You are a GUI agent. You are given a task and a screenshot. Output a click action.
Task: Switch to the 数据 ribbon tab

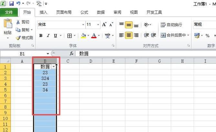click(101, 12)
